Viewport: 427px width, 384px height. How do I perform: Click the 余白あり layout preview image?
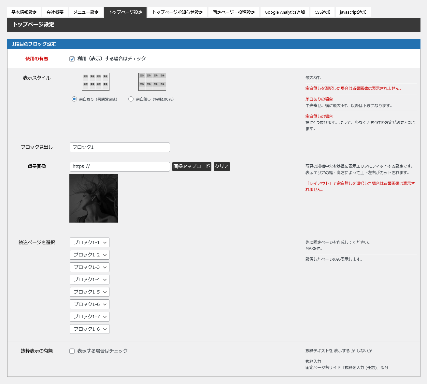pos(95,82)
